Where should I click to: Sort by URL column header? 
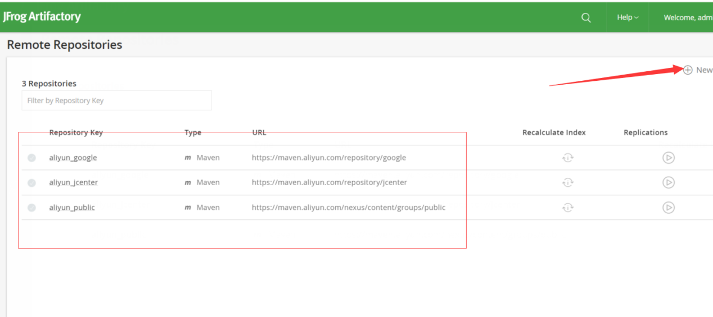tap(259, 132)
